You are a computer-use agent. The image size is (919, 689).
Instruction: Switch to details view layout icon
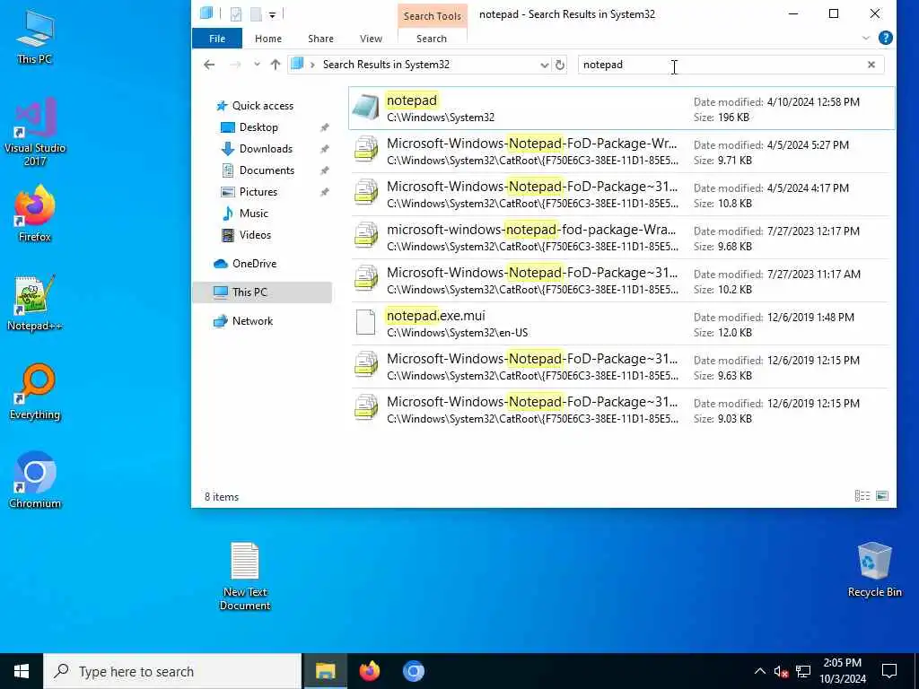[x=862, y=496]
